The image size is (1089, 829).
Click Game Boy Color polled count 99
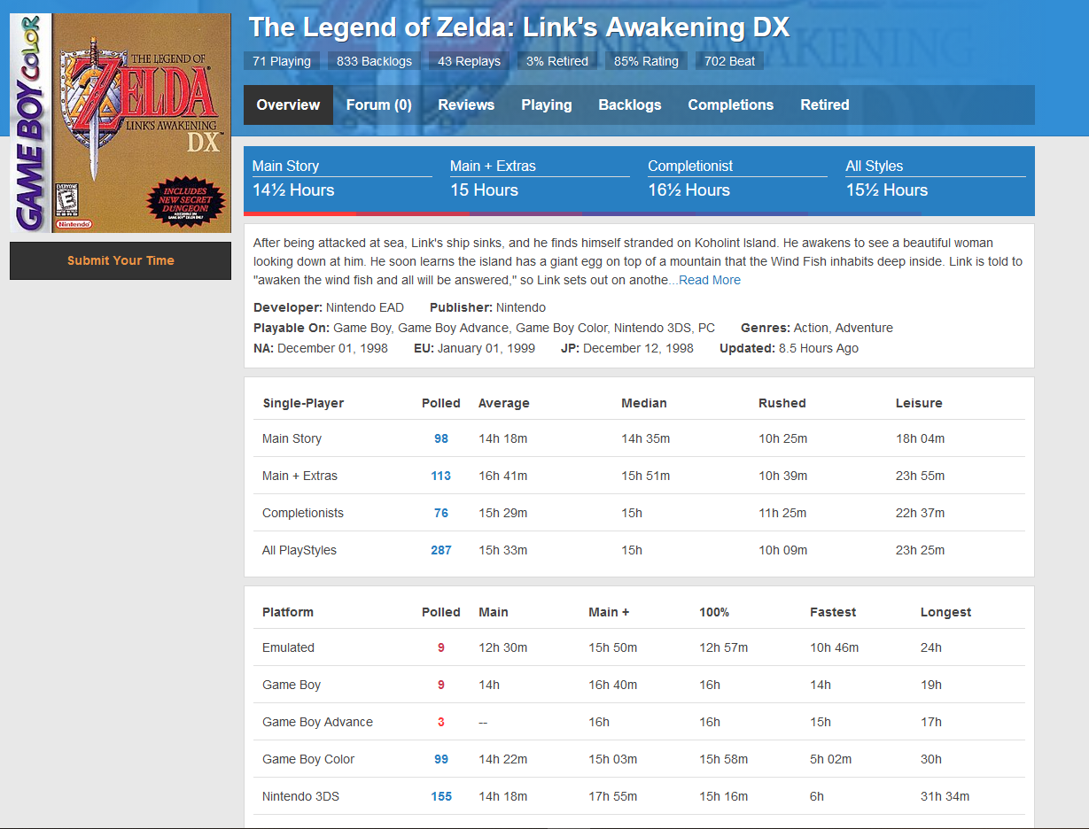441,759
